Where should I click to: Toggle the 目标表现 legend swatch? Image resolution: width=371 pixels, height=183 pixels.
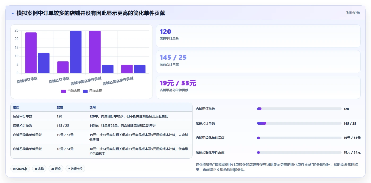(x=85, y=91)
